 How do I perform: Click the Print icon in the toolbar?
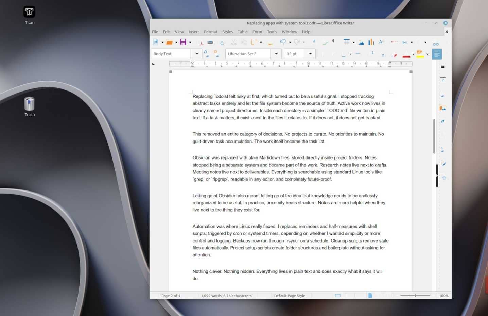[210, 43]
